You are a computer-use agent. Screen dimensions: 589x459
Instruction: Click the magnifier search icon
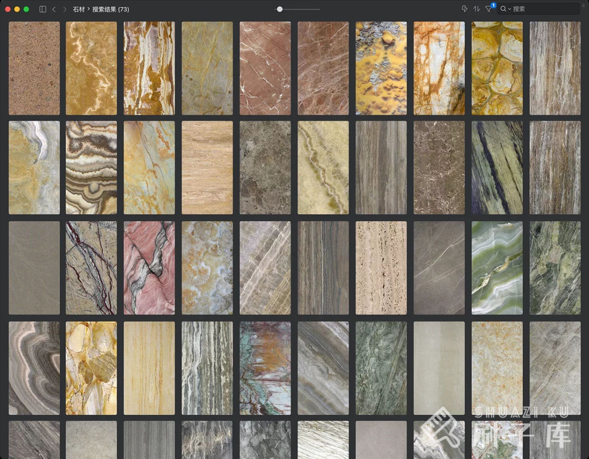[x=503, y=9]
